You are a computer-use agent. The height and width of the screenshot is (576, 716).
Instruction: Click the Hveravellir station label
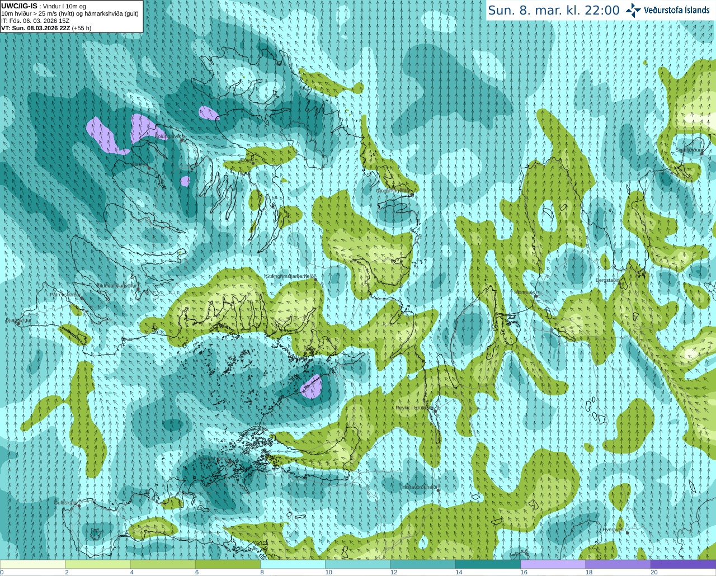tap(614, 529)
